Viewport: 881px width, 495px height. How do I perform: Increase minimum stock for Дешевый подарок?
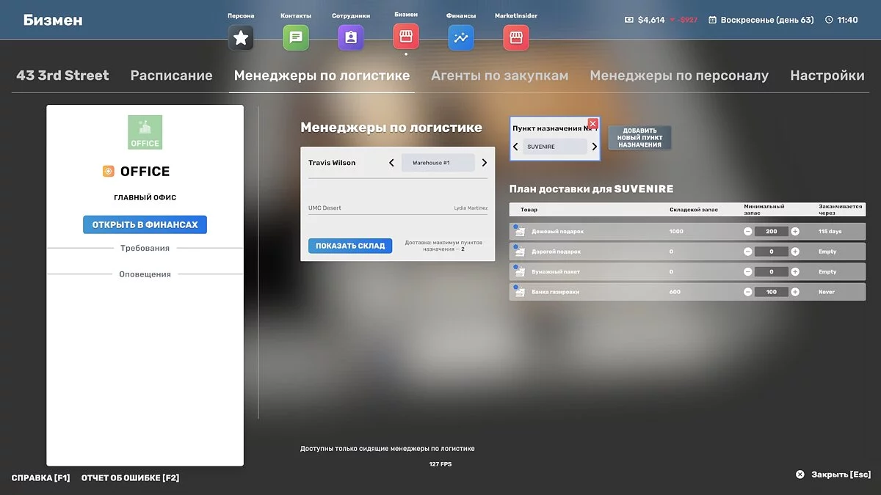(795, 232)
